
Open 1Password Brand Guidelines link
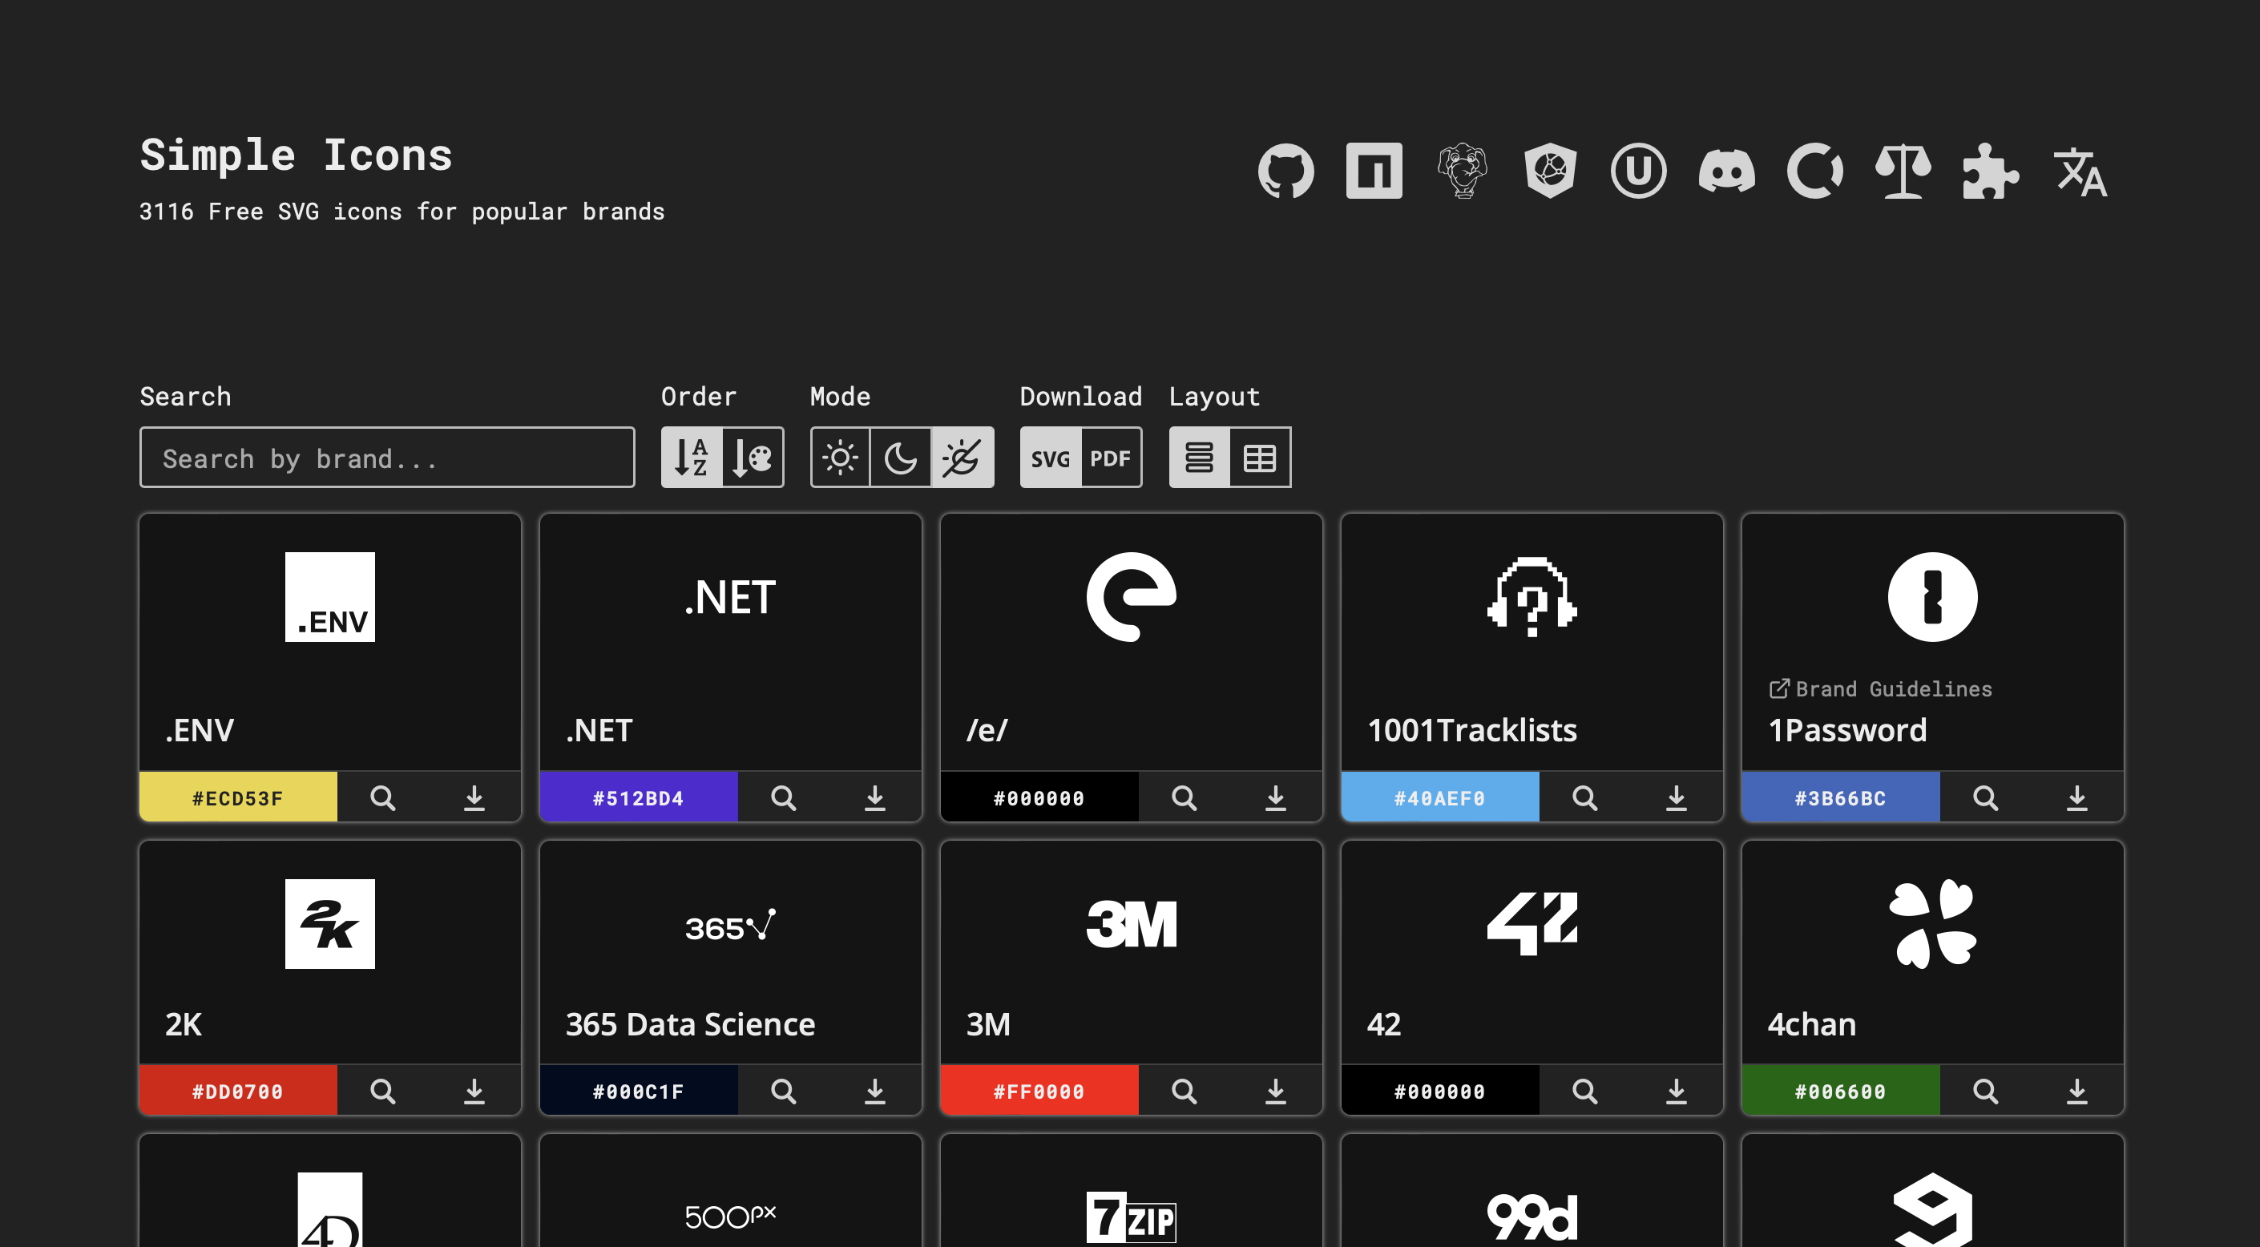pos(1880,689)
